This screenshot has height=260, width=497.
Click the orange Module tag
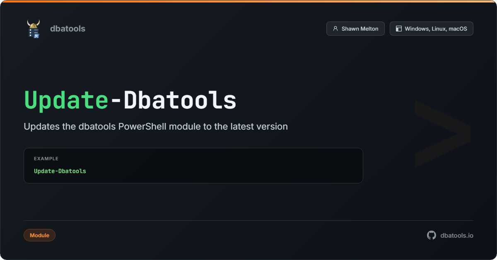[x=39, y=235]
